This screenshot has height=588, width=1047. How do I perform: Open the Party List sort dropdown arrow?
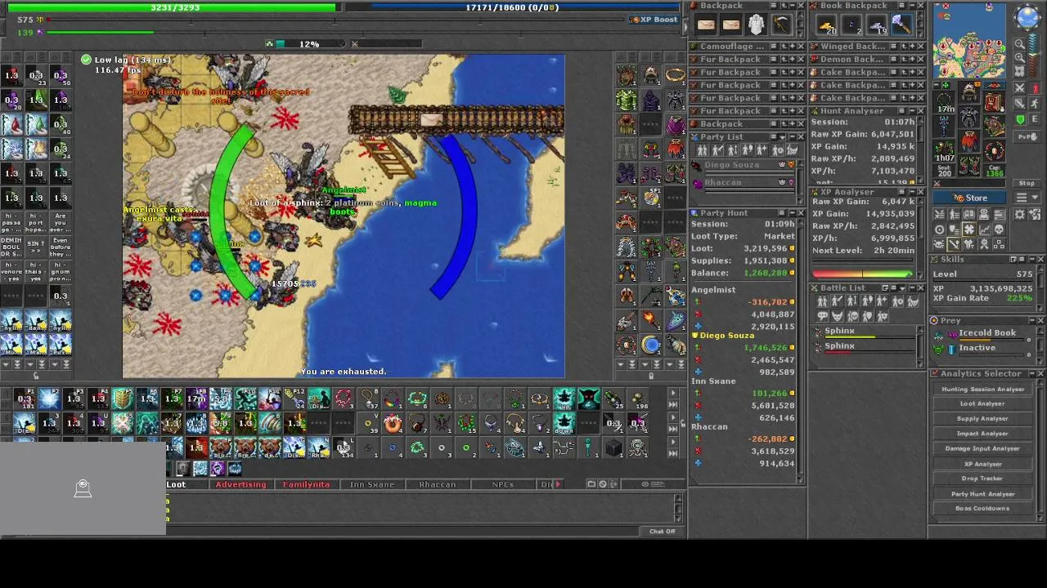tap(783, 136)
